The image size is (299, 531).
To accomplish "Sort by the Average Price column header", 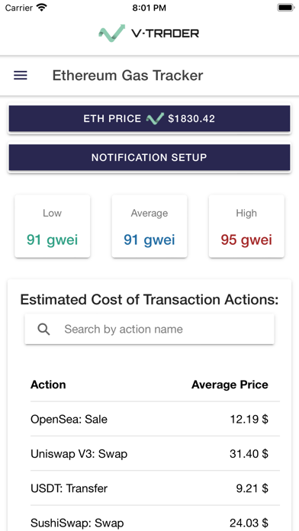I will (230, 385).
